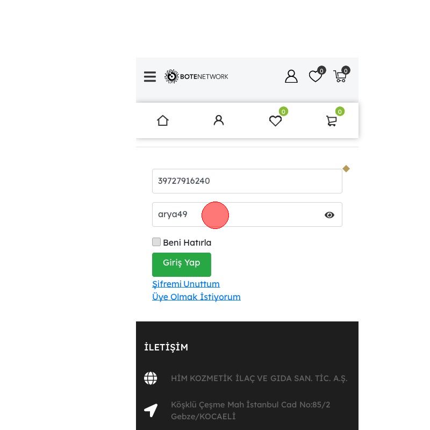Open the hamburger menu
The width and height of the screenshot is (430, 430).
tap(150, 76)
